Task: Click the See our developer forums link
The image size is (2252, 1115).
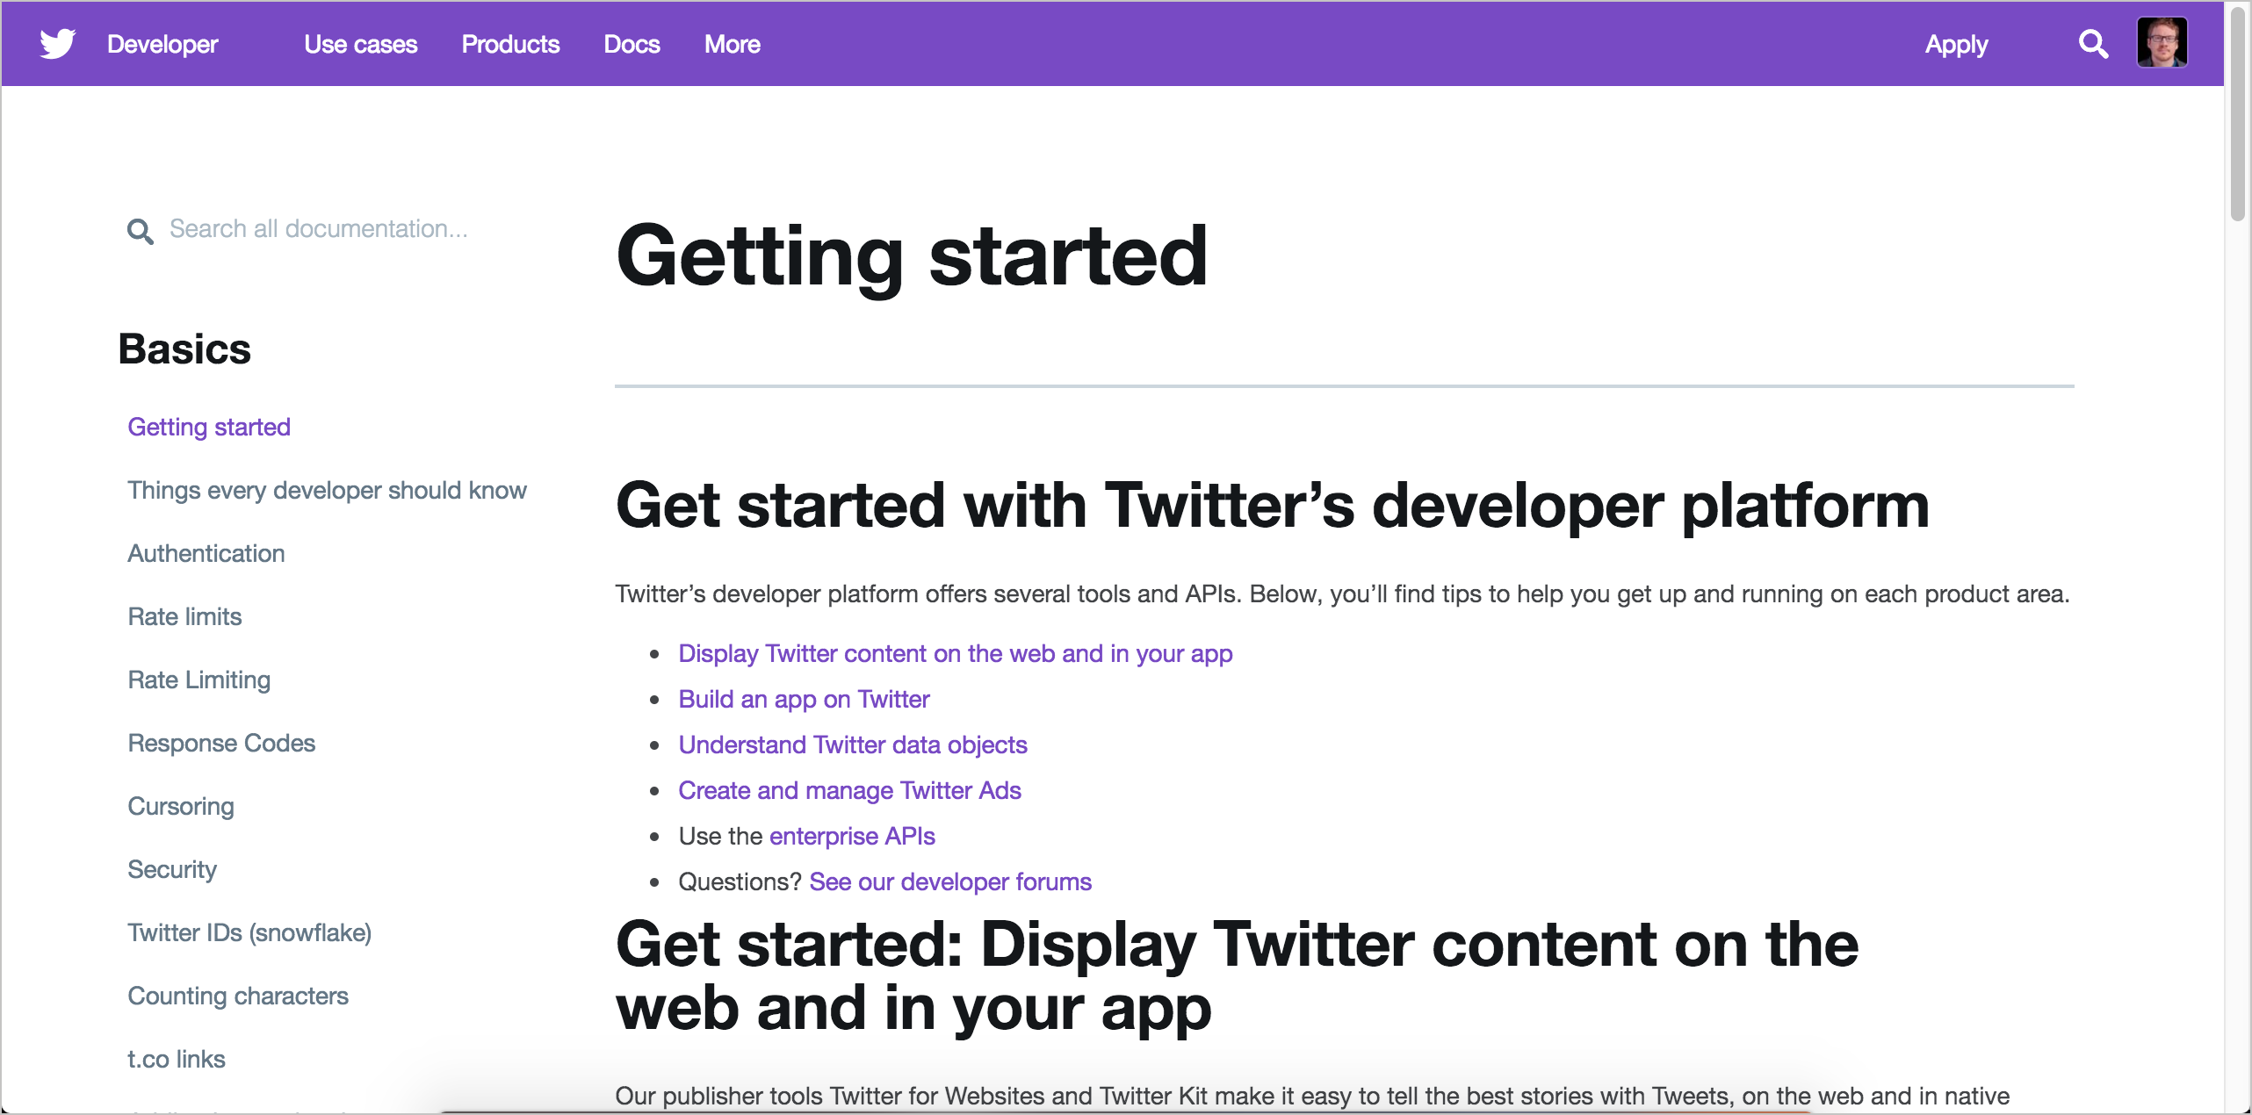Action: coord(949,880)
